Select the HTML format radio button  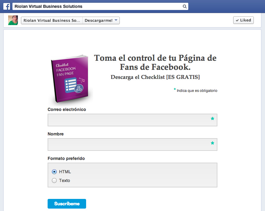coord(54,172)
